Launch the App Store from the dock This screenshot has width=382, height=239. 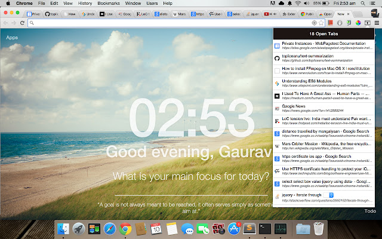coord(234,228)
